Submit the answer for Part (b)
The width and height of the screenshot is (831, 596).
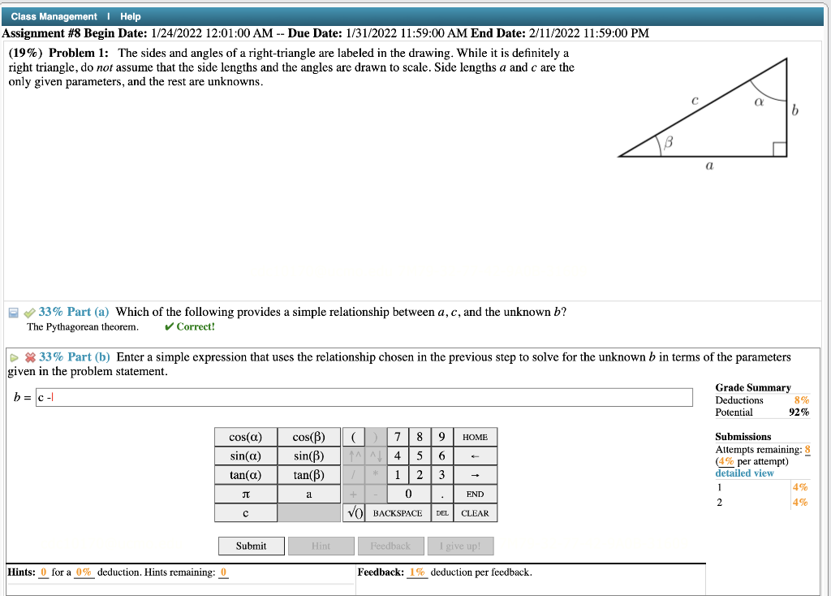251,546
